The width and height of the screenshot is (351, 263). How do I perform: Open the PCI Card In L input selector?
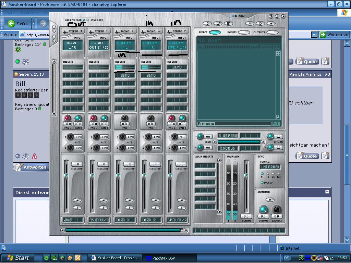pos(125,45)
